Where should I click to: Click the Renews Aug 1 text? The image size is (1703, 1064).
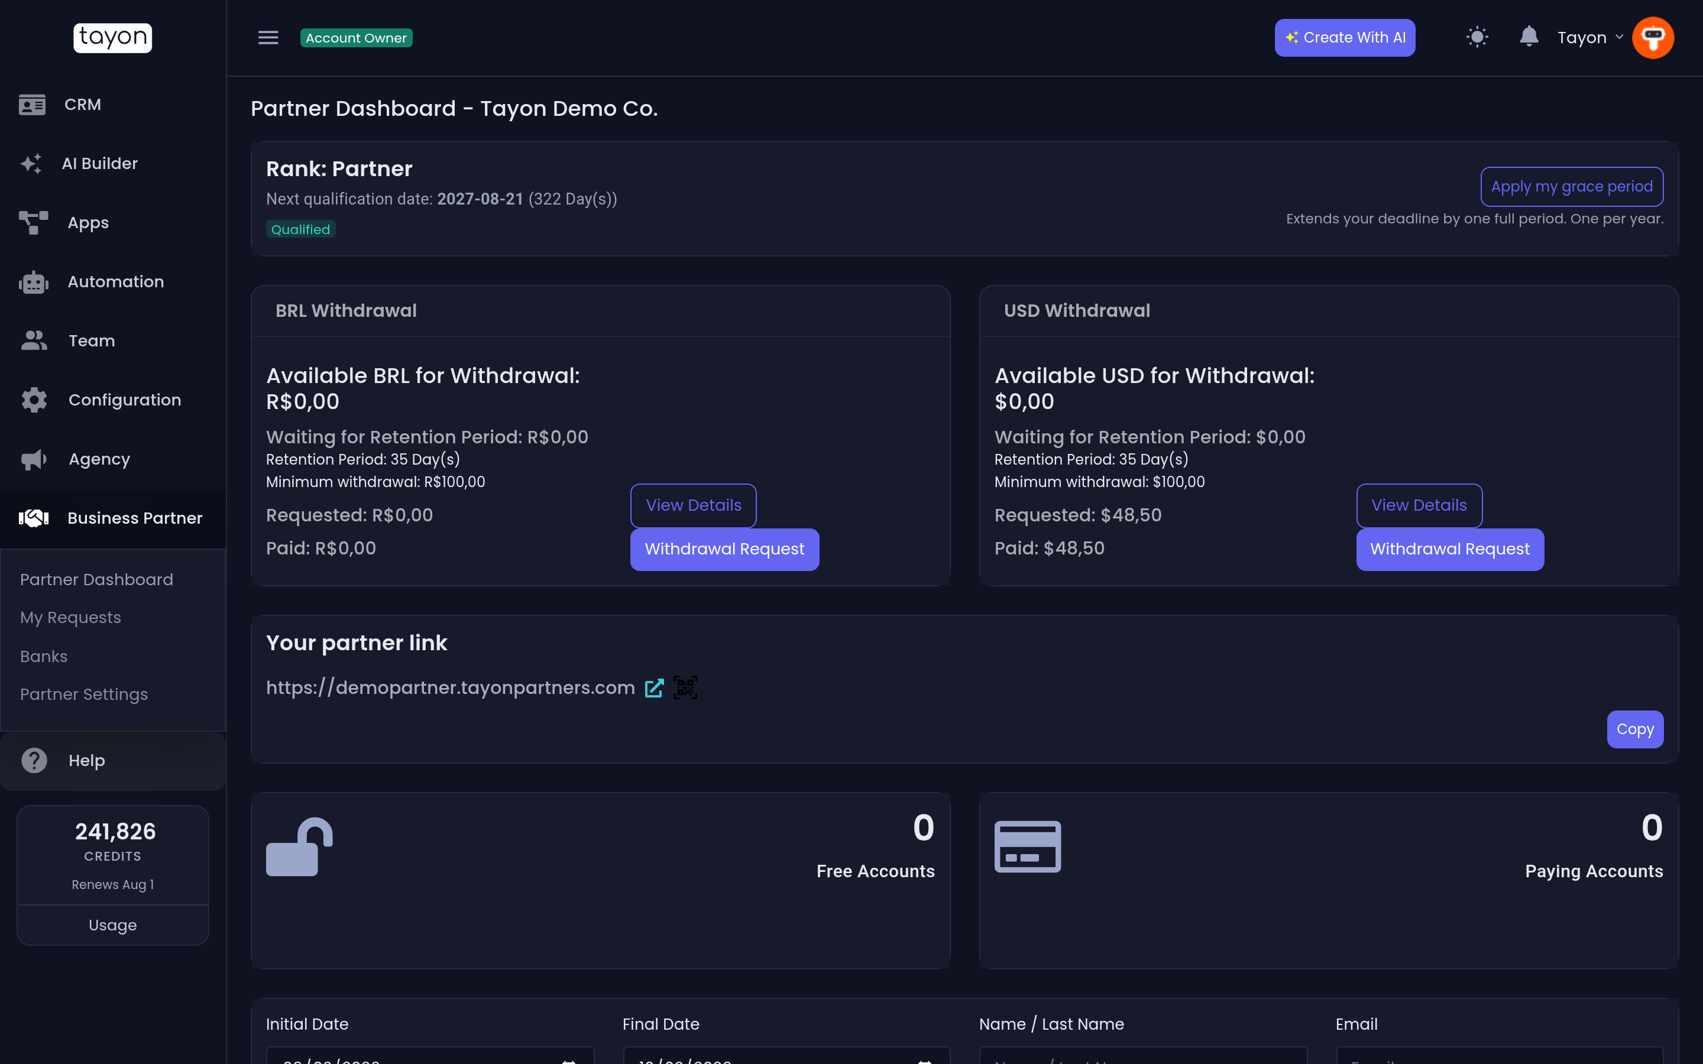pos(112,884)
